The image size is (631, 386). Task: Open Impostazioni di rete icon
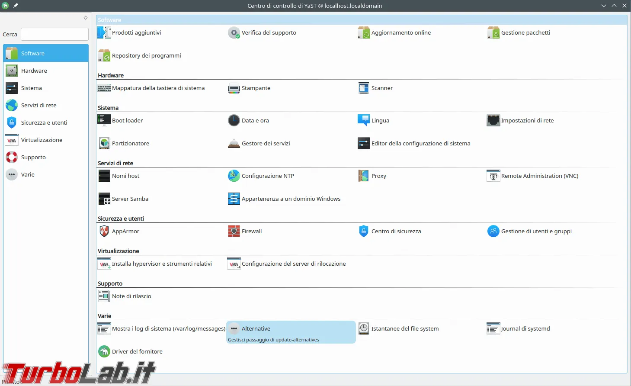coord(493,121)
